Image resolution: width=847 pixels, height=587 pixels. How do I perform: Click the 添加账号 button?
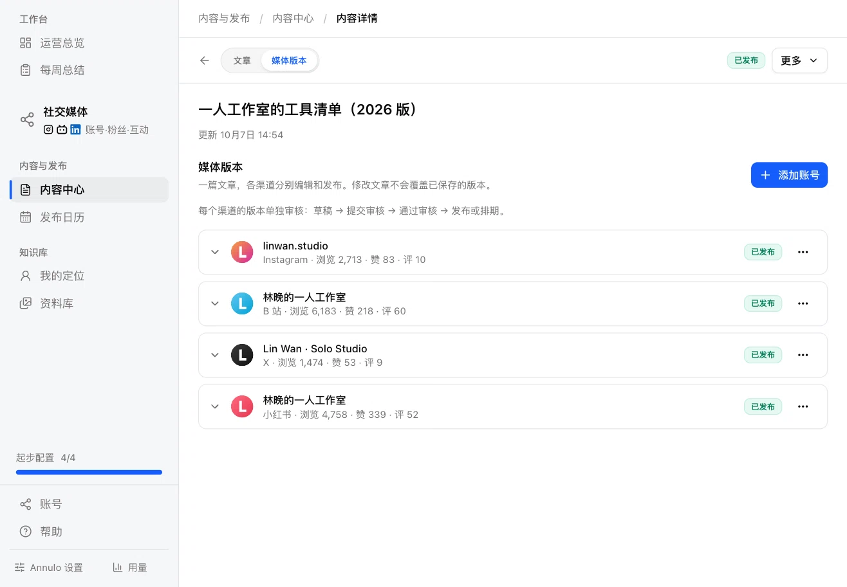[789, 175]
